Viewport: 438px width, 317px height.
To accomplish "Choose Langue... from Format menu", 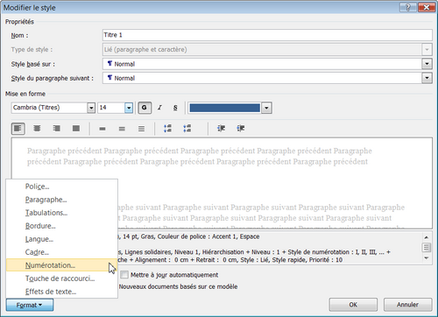I will 61,239.
